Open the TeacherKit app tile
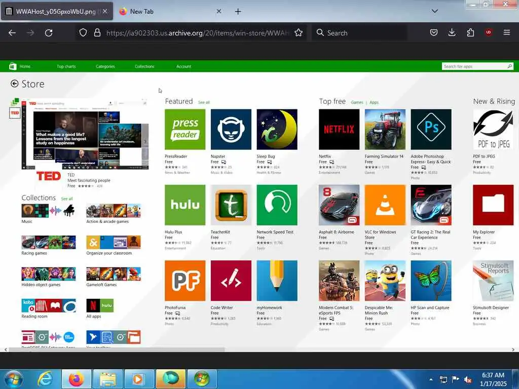Viewport: 519px width, 389px height. pos(231,205)
